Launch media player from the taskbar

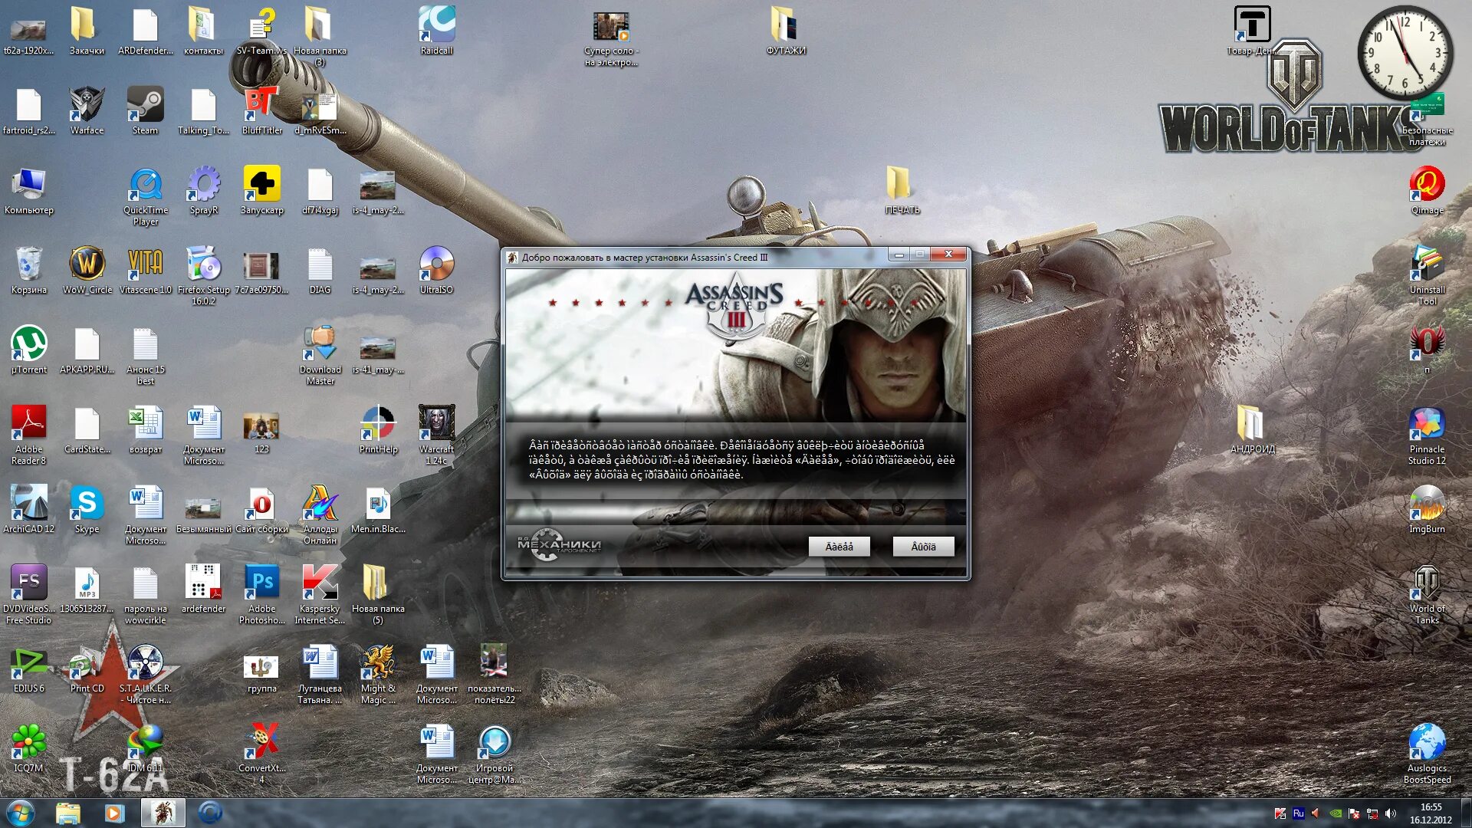click(x=115, y=813)
